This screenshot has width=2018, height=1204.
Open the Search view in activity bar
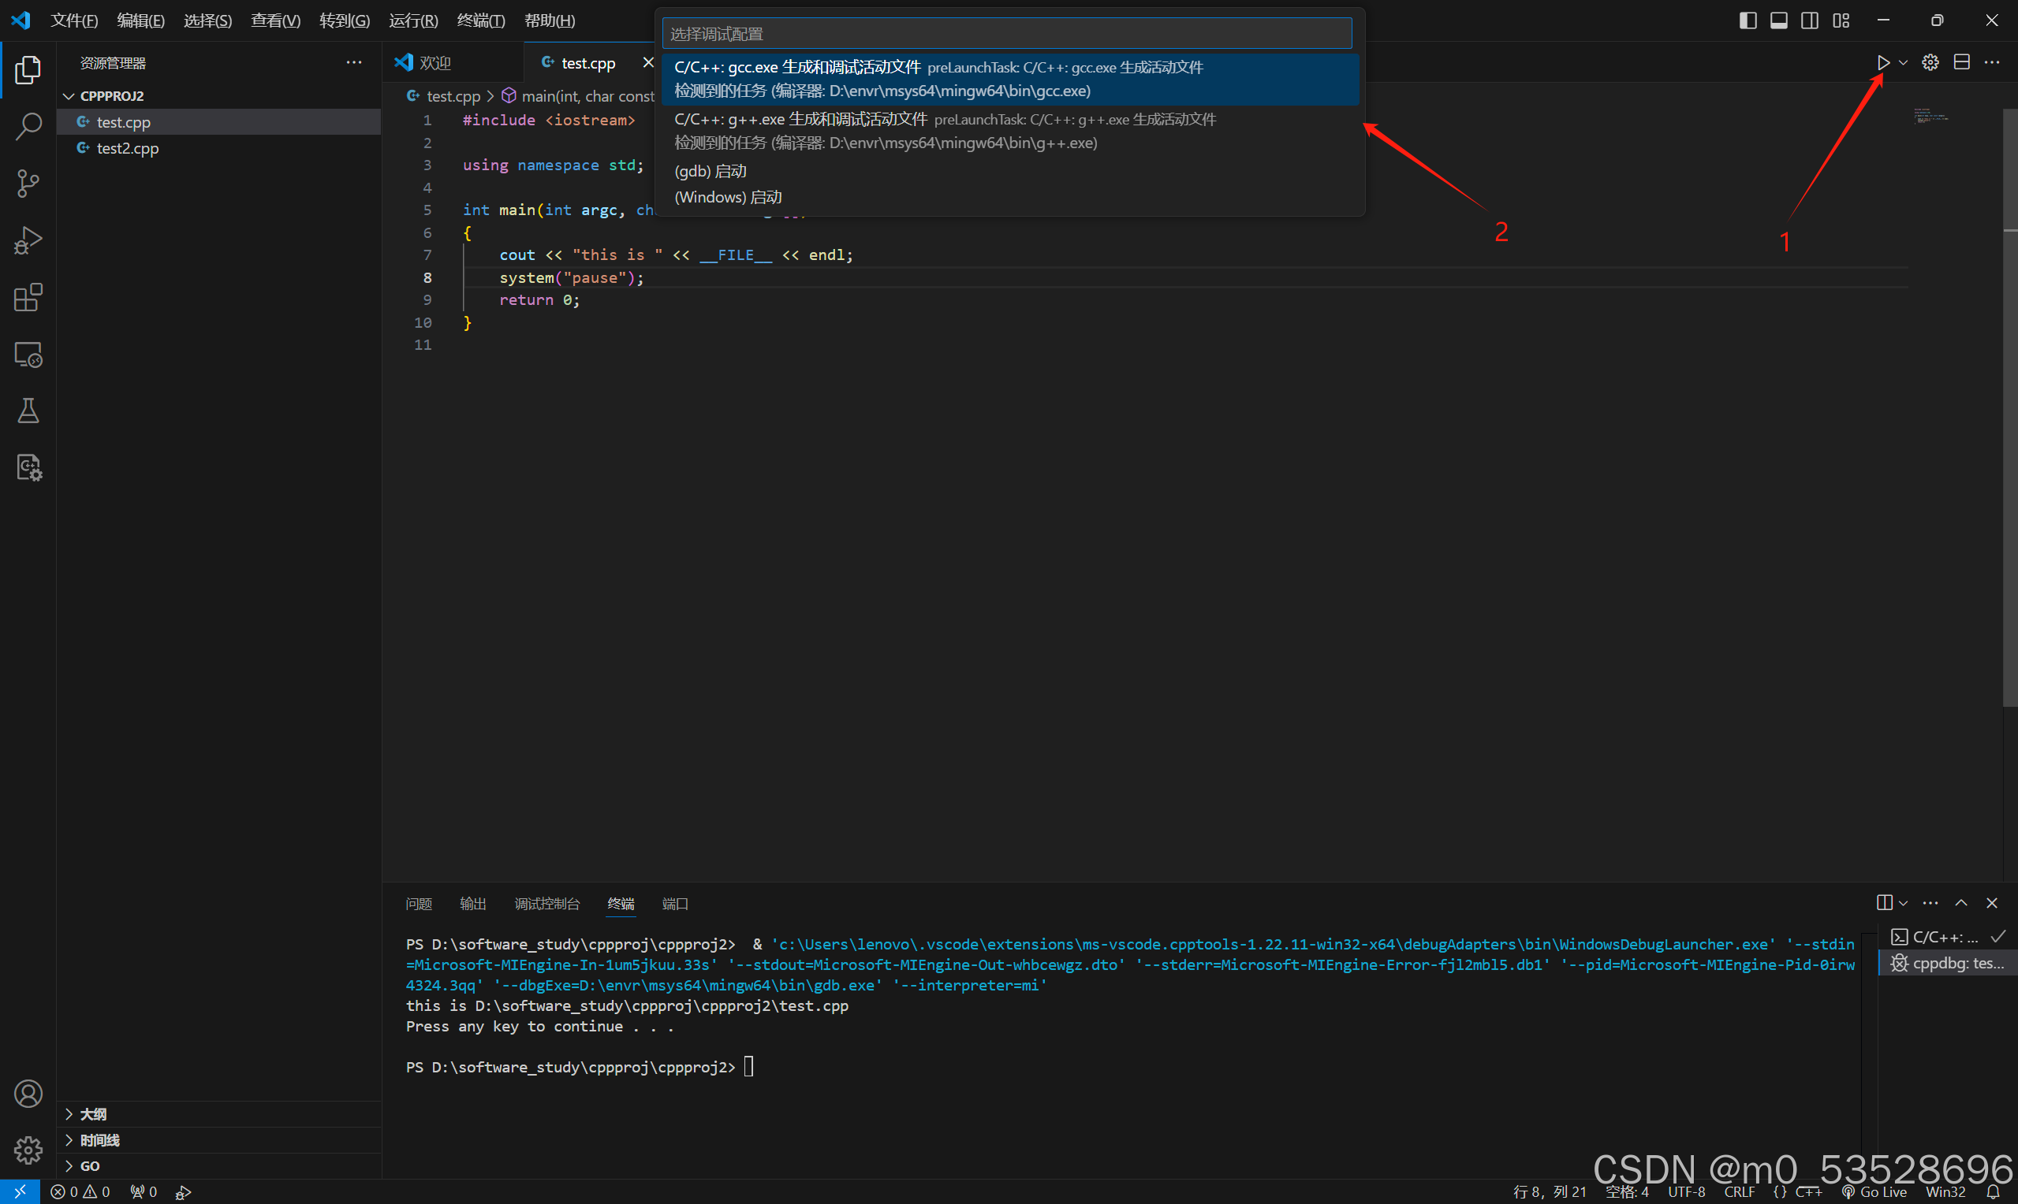click(28, 127)
